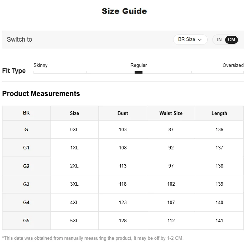Click the BR column header

26,113
